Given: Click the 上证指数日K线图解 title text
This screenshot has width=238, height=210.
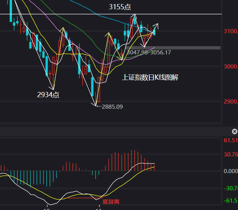Looking at the screenshot, I should [150, 77].
